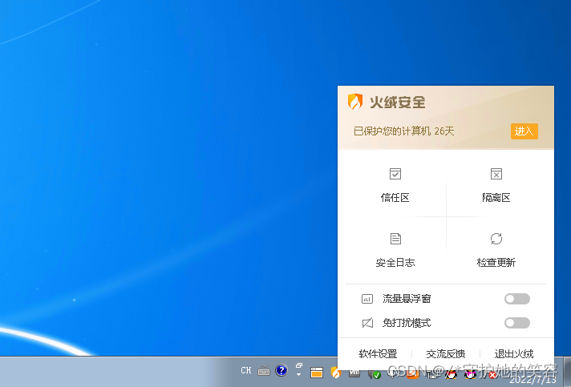Click the Show desktop button at taskbar end
Viewport: 571px width, 387px height.
point(567,372)
